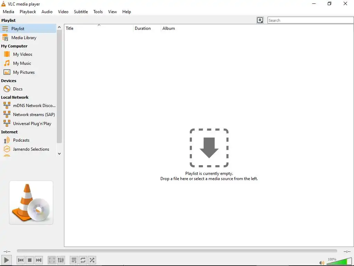Minimize the VLC window

(x=314, y=3)
